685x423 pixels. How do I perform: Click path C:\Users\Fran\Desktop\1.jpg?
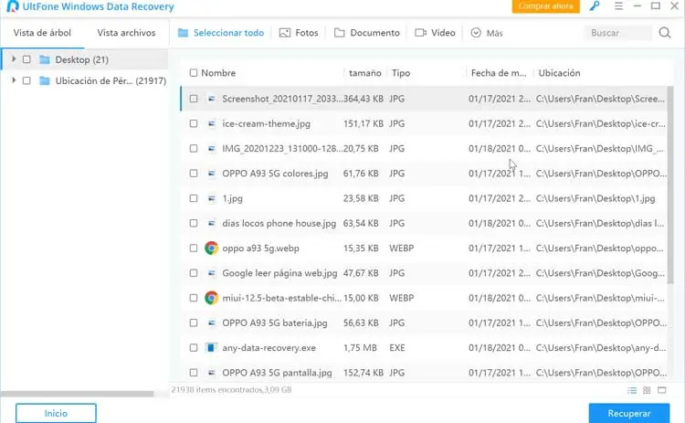pyautogui.click(x=595, y=198)
